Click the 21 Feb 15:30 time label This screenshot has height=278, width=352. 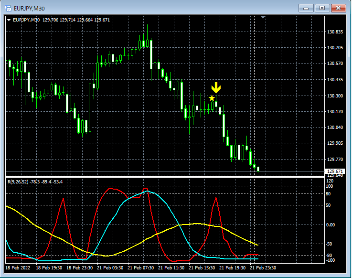[x=202, y=268]
